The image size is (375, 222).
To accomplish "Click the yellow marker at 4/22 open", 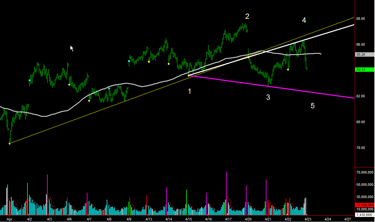I will click(288, 70).
